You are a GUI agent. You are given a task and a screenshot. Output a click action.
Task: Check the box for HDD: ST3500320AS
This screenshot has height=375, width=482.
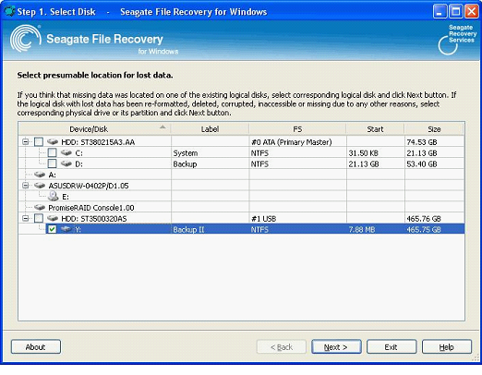click(39, 218)
